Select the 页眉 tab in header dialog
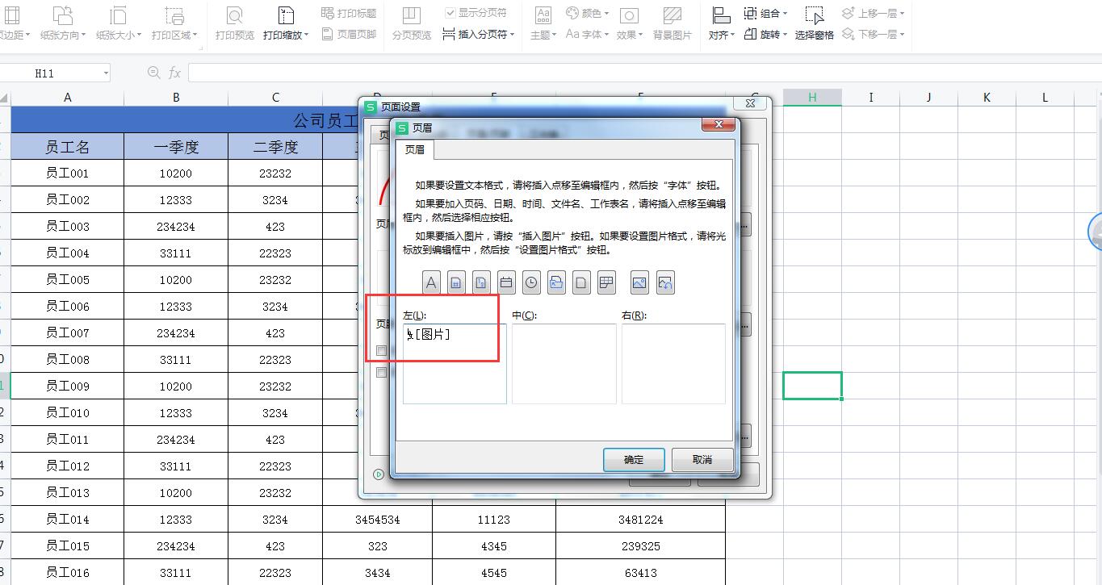Screen dimensions: 1102x585 pos(415,150)
